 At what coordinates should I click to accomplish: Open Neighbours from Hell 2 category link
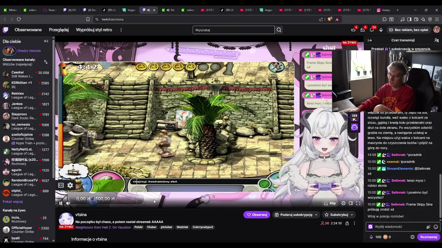[103, 227]
